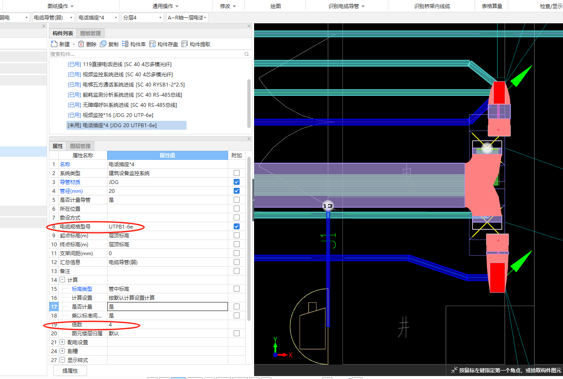Open the A~R轴一层电话 drawing dropdown
Viewport: 563px width, 379px height.
(187, 18)
